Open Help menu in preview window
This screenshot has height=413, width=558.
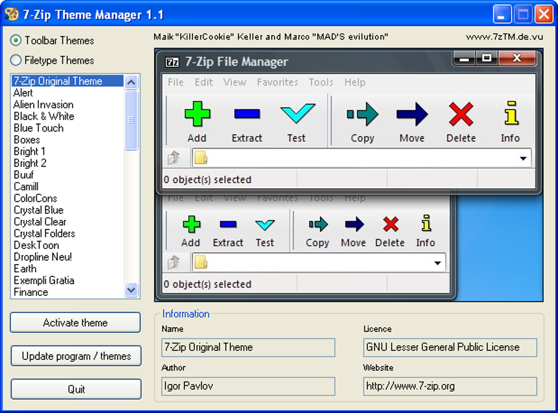coord(355,82)
